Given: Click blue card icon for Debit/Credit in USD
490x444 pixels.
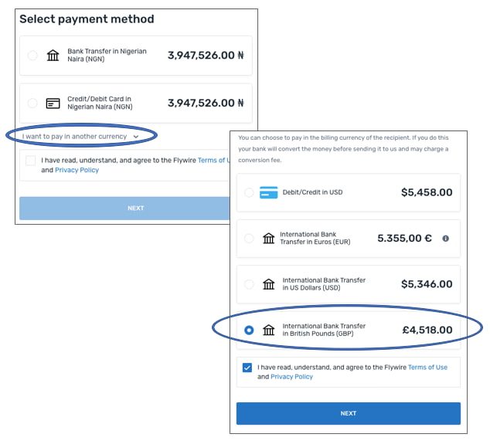Looking at the screenshot, I should pos(269,192).
